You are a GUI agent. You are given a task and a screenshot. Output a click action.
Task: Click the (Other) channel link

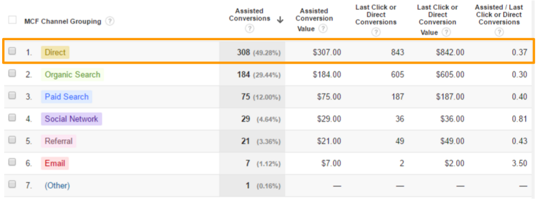(57, 186)
